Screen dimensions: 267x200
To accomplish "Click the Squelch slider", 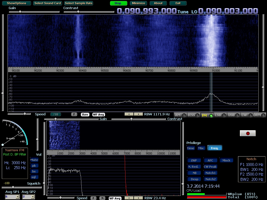I will 22,187.
